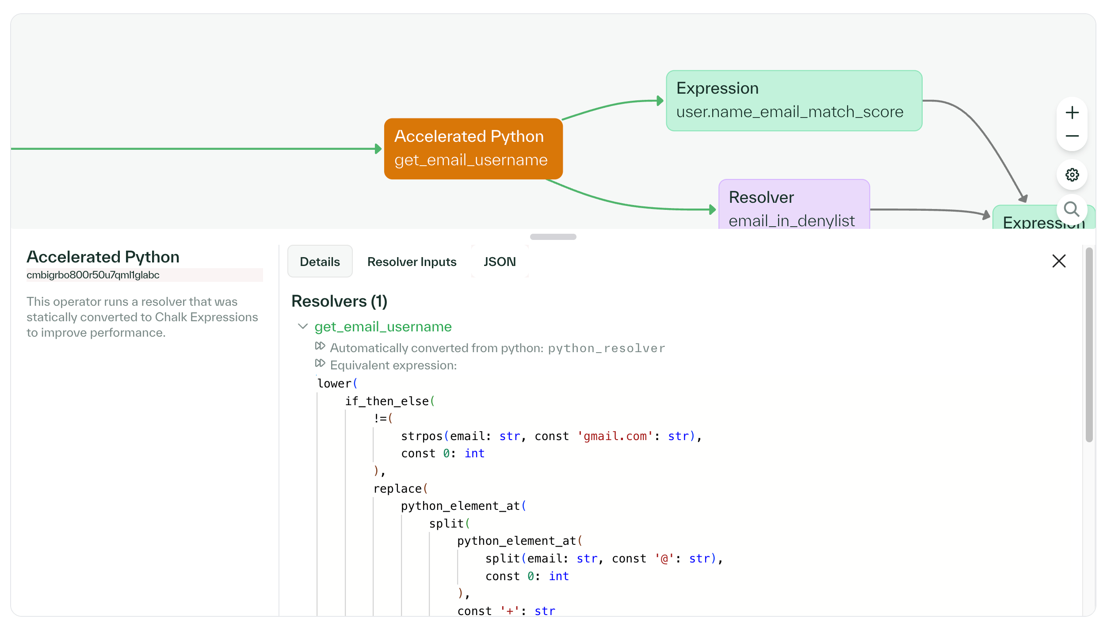The image size is (1107, 623).
Task: Close the Accelerated Python details panel
Action: 1059,261
